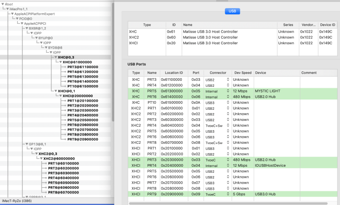Collapse the AppleACPIPlatformExpert node
Viewport: 340px width, 205px height.
[12, 14]
